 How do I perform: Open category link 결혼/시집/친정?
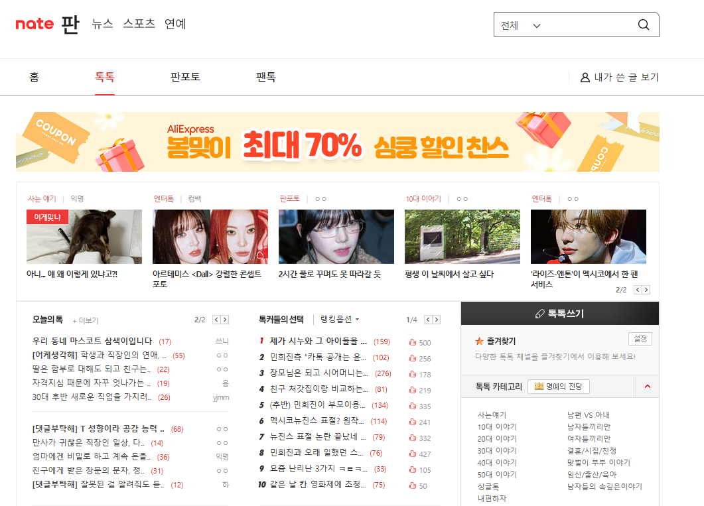pyautogui.click(x=591, y=450)
